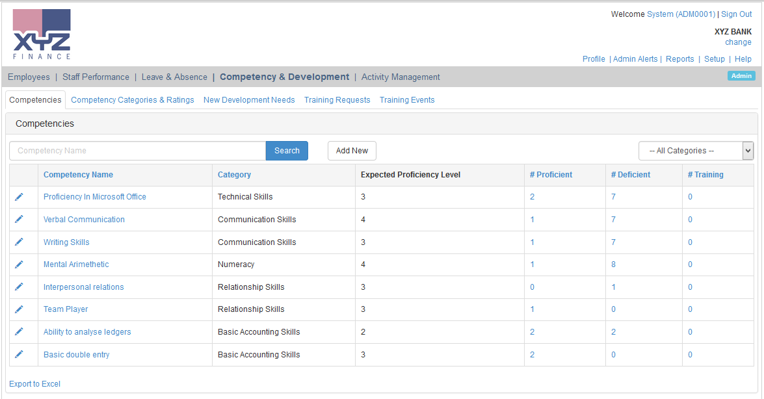Click proficient count for Proficiency In Microsoft Office

click(x=532, y=197)
